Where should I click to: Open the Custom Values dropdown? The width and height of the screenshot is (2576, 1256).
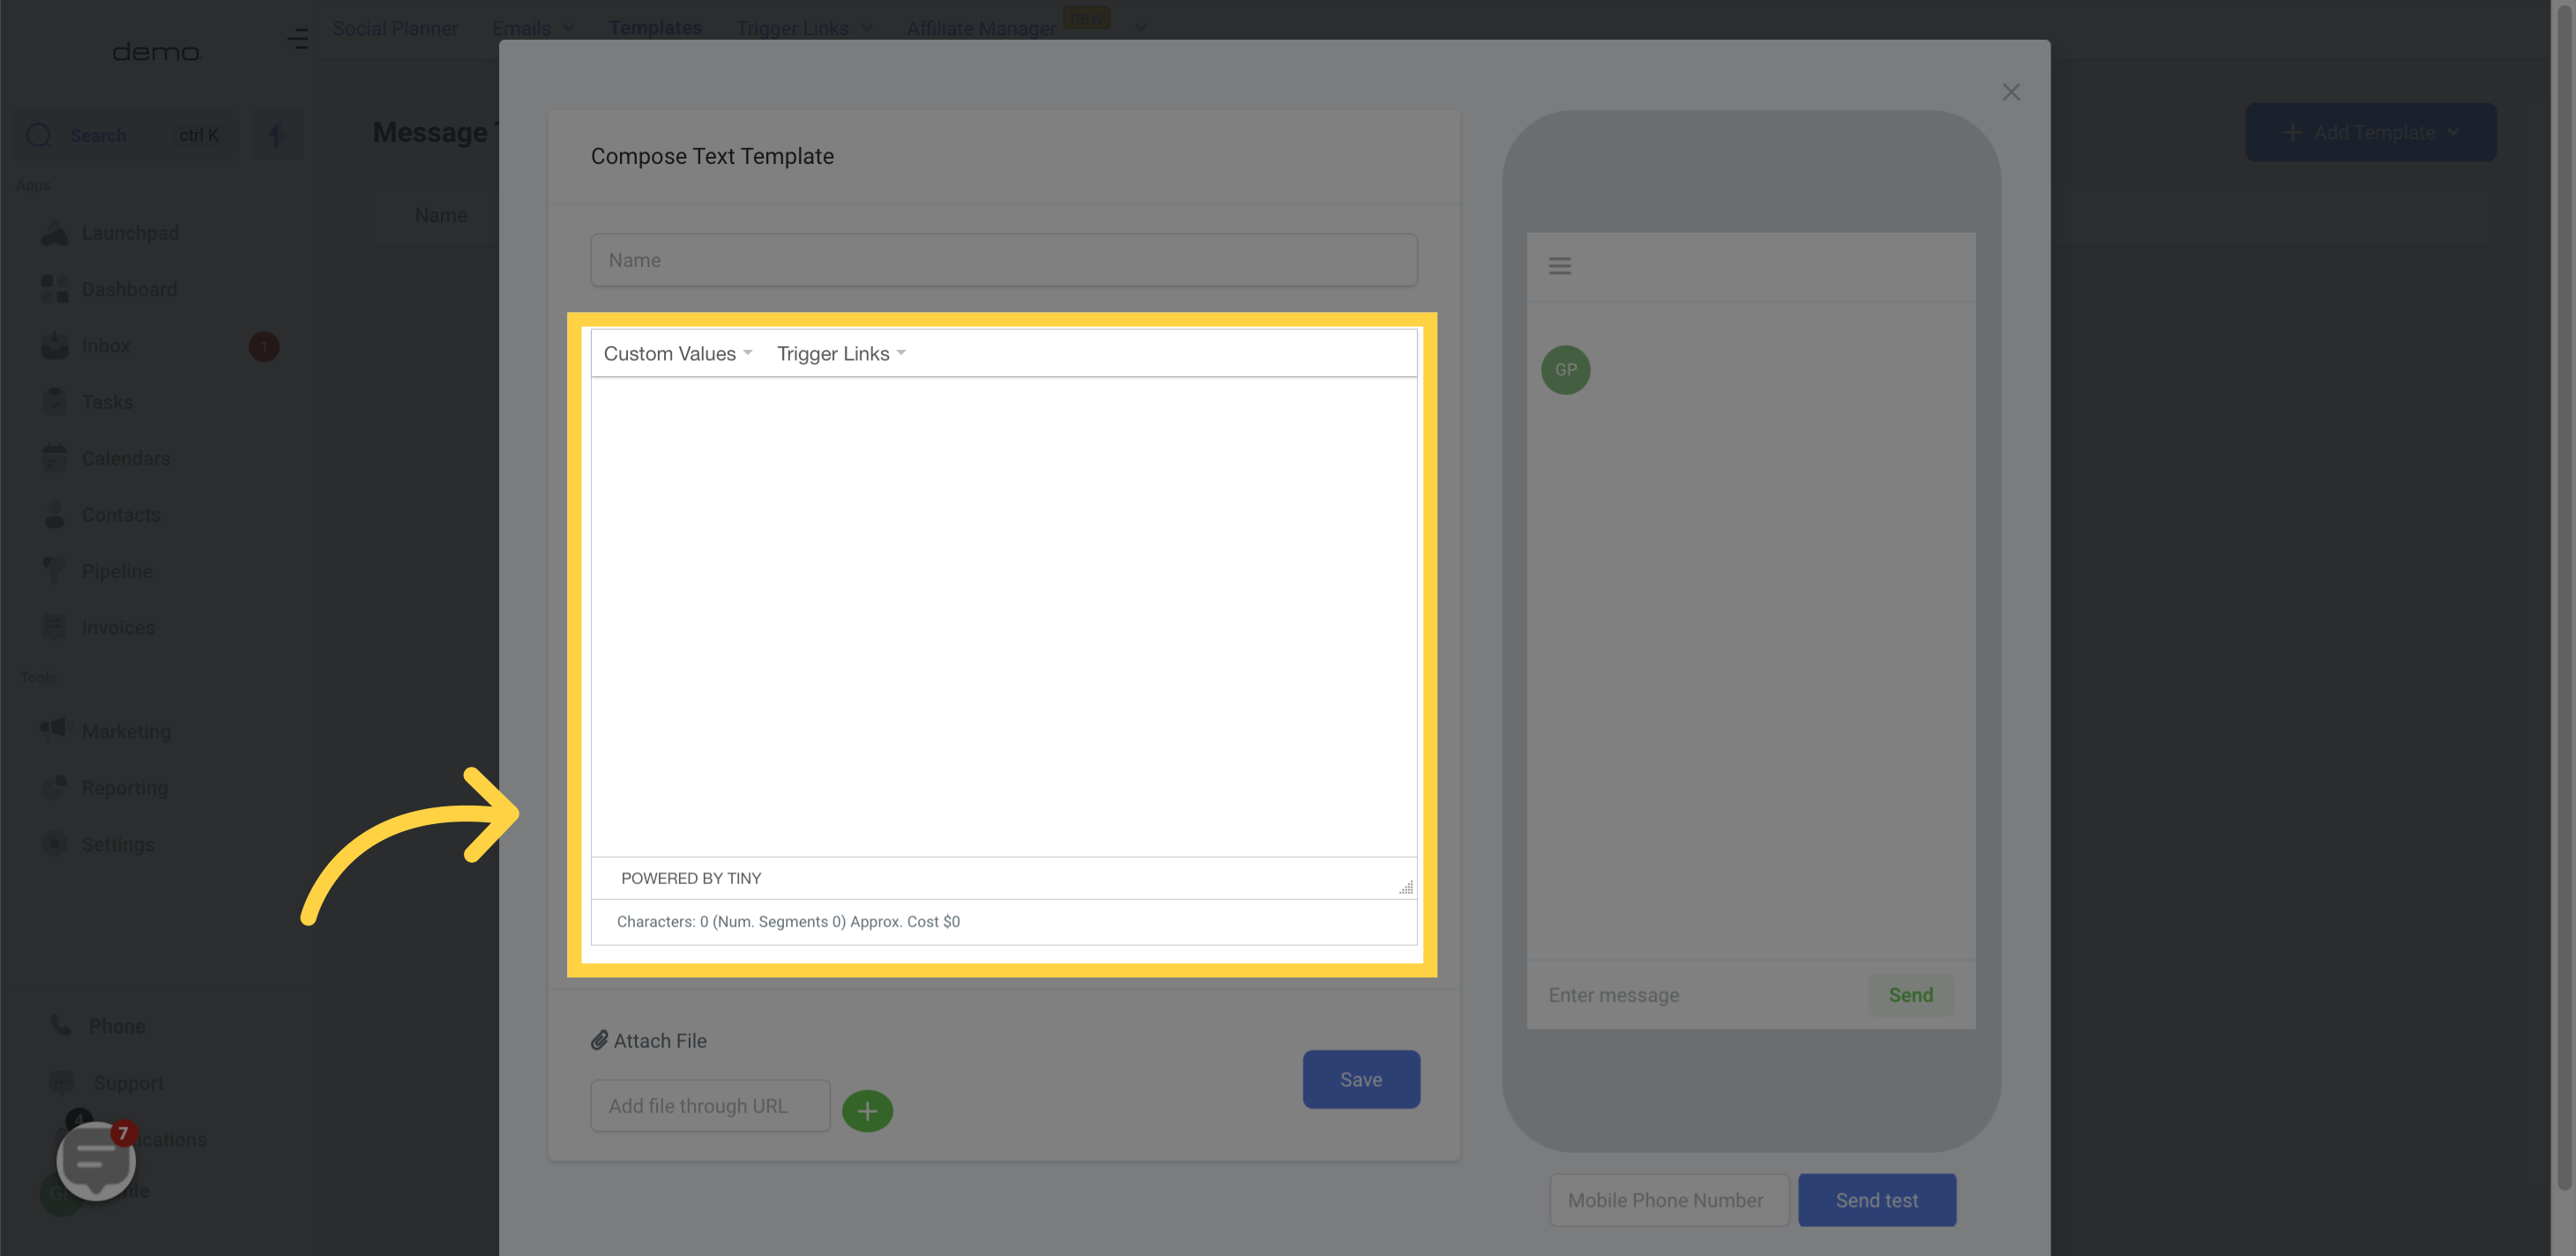(677, 353)
